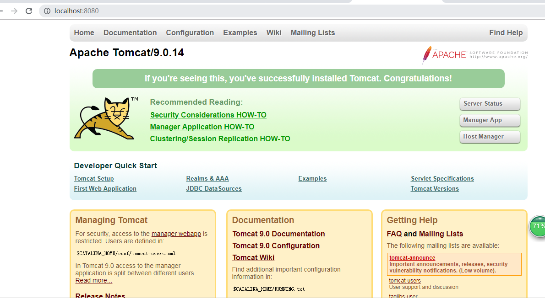Image resolution: width=545 pixels, height=299 pixels.
Task: Focus the address bar showing localhost:8080
Action: pyautogui.click(x=292, y=11)
